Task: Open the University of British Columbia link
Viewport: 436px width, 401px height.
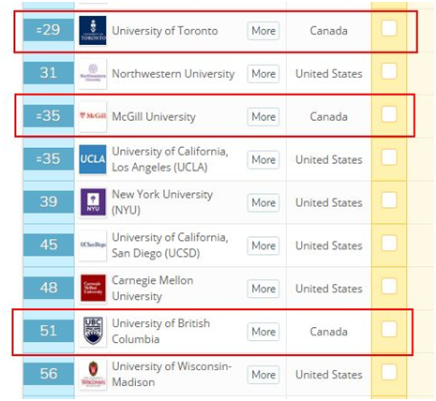Action: (x=160, y=331)
